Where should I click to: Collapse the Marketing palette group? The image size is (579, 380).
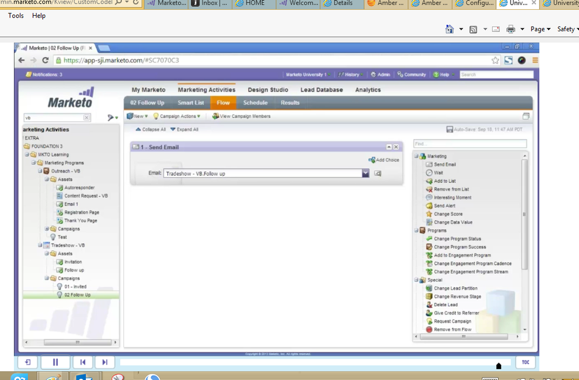point(416,157)
